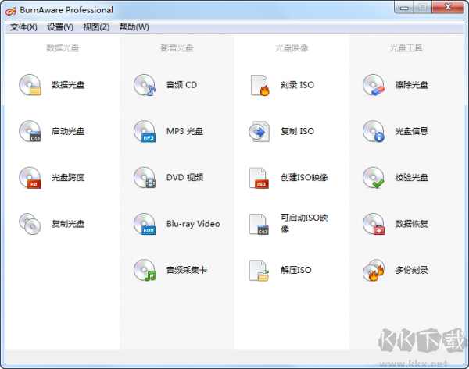The width and height of the screenshot is (469, 369).
Task: Open the 帮助(W) menu
Action: click(134, 27)
